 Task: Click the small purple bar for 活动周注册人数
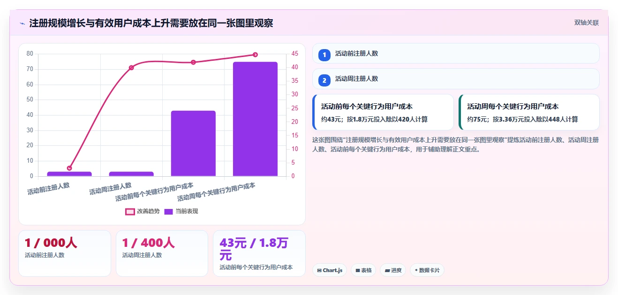(131, 174)
